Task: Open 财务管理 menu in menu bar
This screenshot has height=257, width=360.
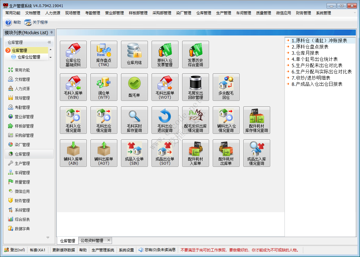Action: click(303, 13)
